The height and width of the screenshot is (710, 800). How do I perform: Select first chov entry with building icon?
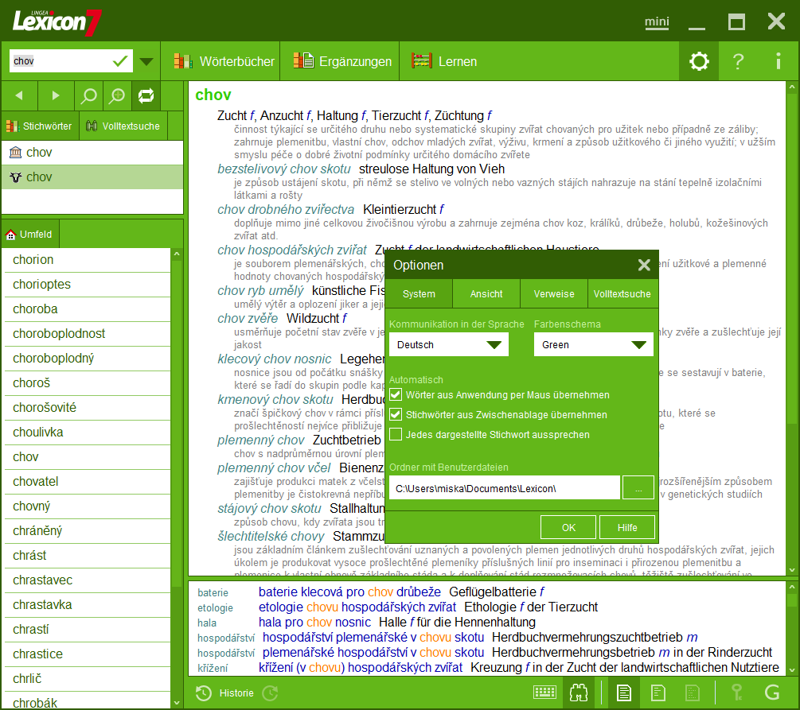[92, 153]
